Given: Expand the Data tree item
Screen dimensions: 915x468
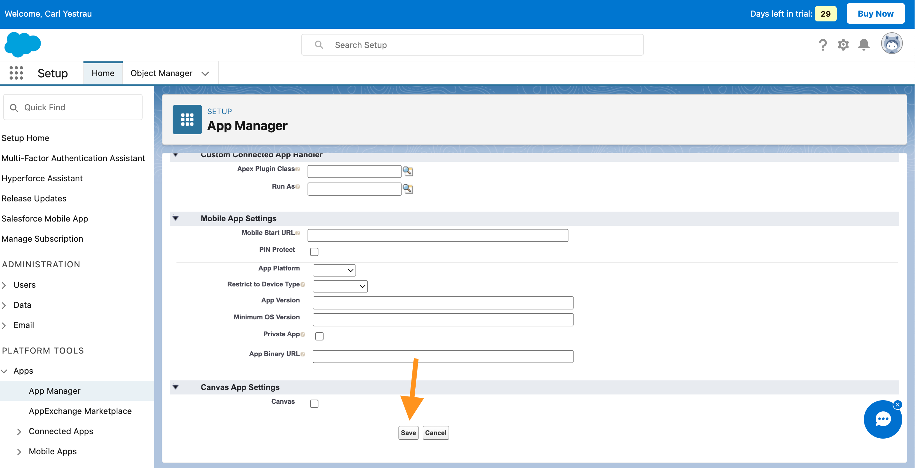Looking at the screenshot, I should click(x=4, y=305).
